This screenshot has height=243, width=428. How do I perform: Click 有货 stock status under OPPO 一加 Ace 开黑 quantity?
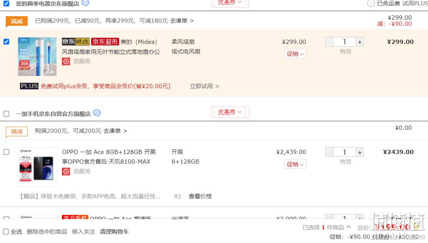[x=345, y=161]
